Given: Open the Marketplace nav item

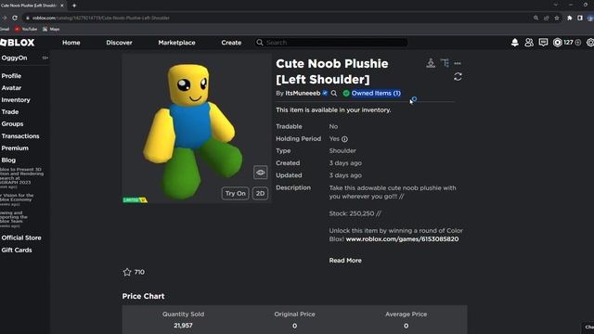Looking at the screenshot, I should pyautogui.click(x=177, y=43).
